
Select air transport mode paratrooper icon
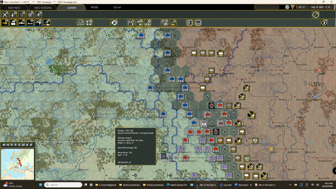pos(38,23)
